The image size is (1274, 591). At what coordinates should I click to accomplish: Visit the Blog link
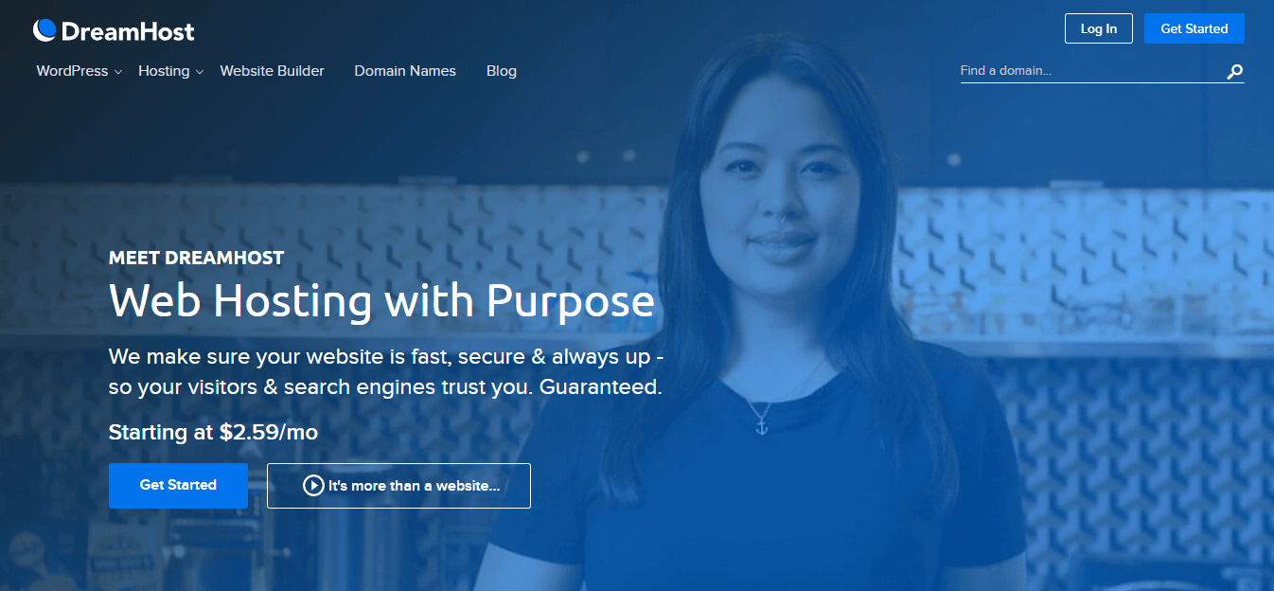(502, 71)
